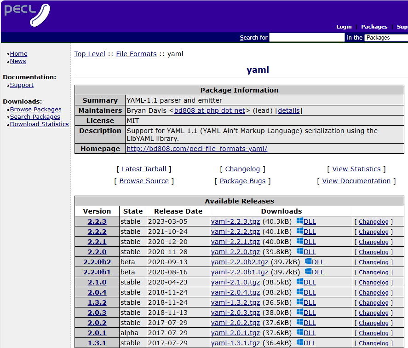Open version 2.1.0 release page
Image resolution: width=408 pixels, height=348 pixels.
click(97, 282)
